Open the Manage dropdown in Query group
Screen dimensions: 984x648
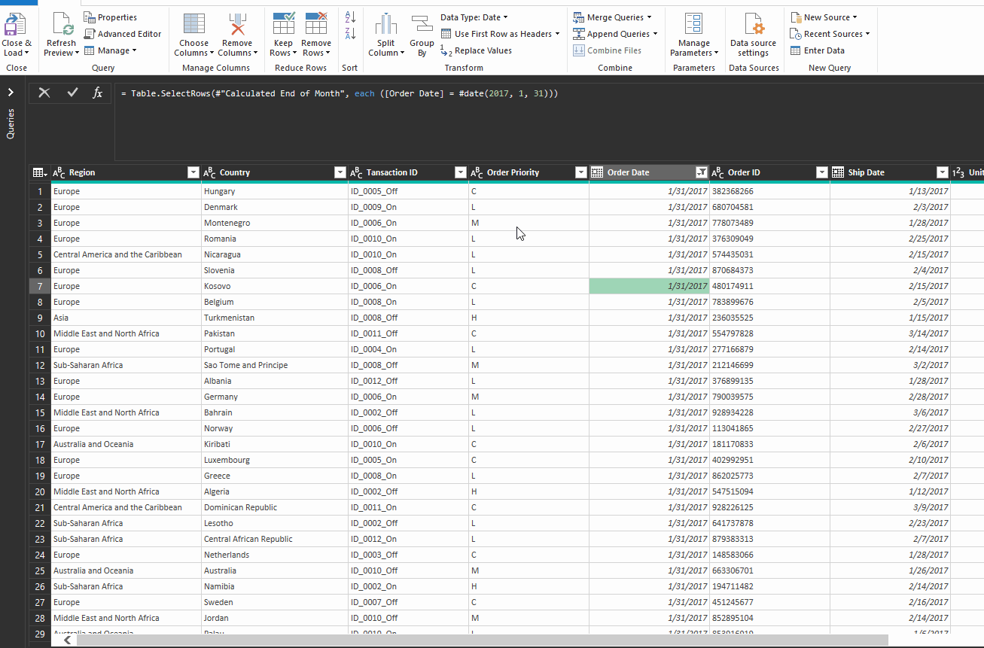pyautogui.click(x=110, y=50)
